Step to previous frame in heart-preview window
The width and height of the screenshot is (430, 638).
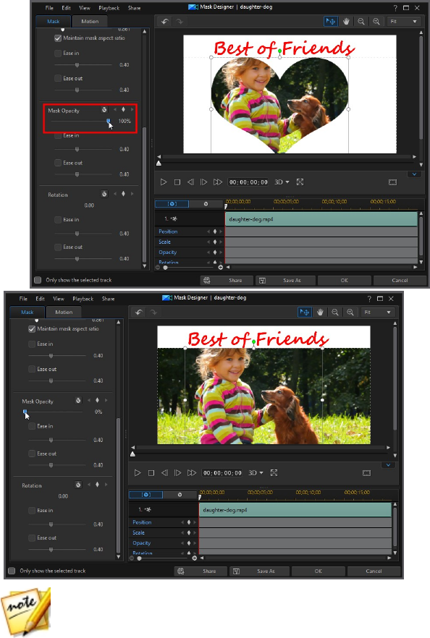(190, 182)
